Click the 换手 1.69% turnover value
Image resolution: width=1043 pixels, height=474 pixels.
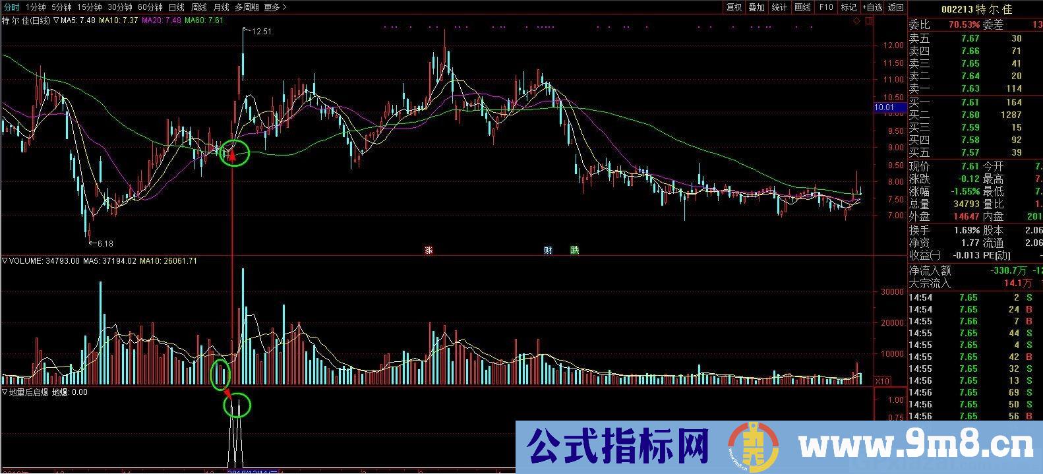(x=967, y=230)
